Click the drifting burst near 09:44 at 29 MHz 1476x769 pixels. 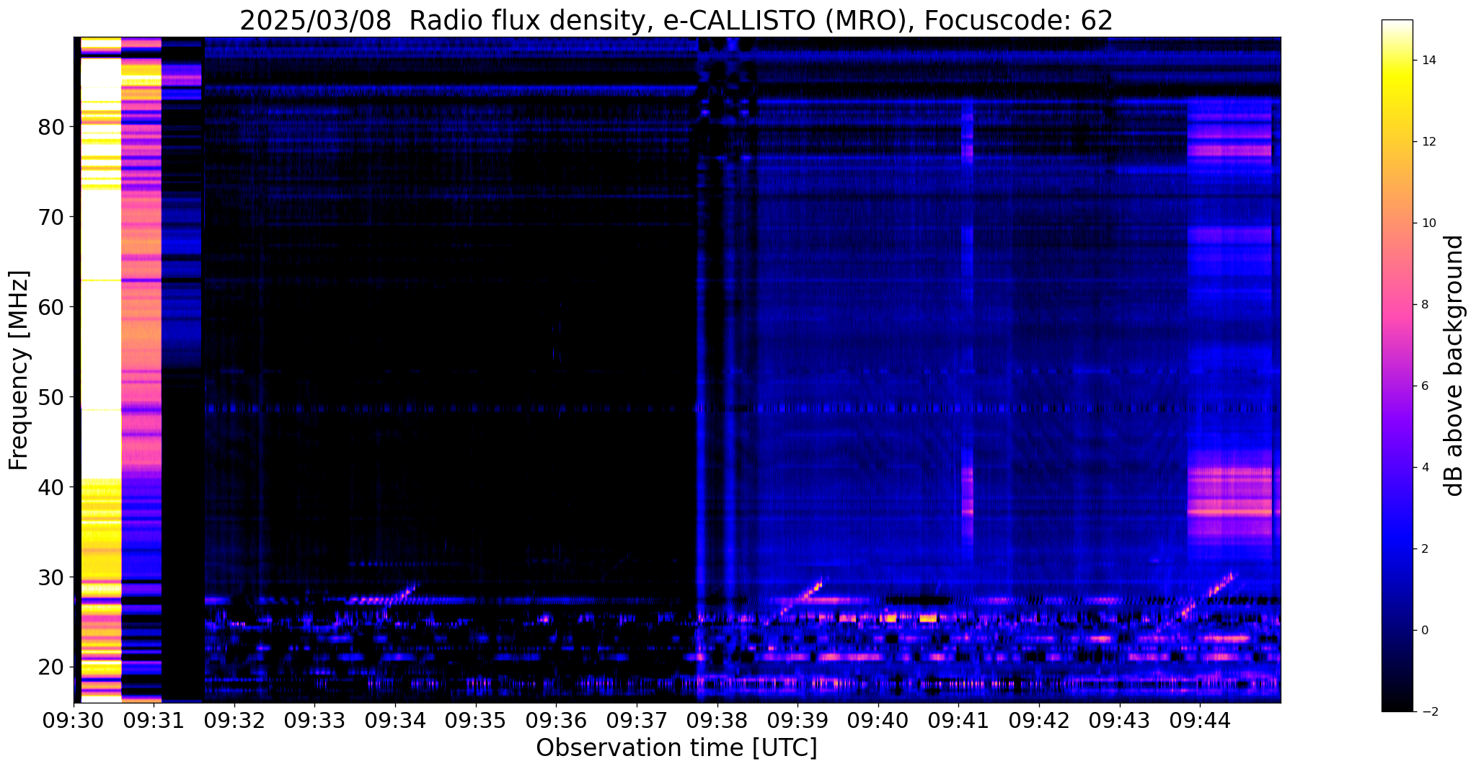tap(1219, 585)
